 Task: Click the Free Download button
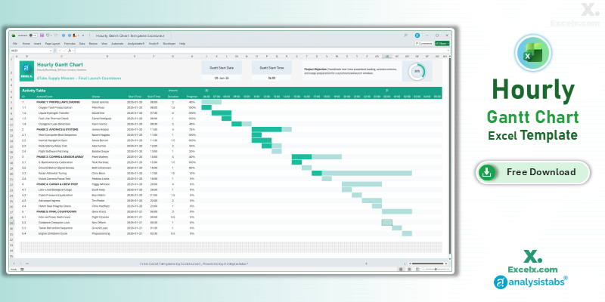point(535,172)
